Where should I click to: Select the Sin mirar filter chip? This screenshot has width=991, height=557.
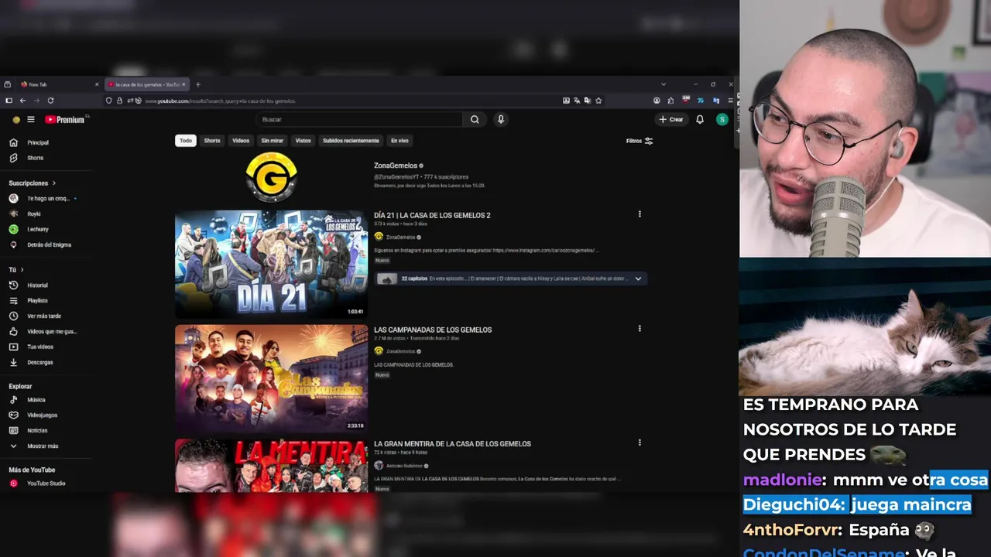(273, 141)
